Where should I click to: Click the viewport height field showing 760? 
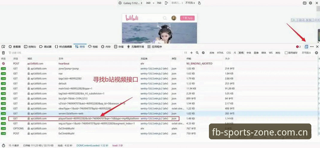click(159, 3)
